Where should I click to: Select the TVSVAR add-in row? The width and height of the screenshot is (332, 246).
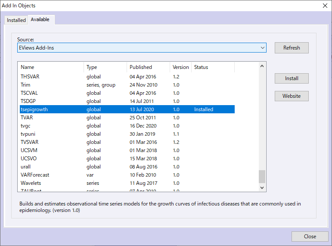click(127, 142)
